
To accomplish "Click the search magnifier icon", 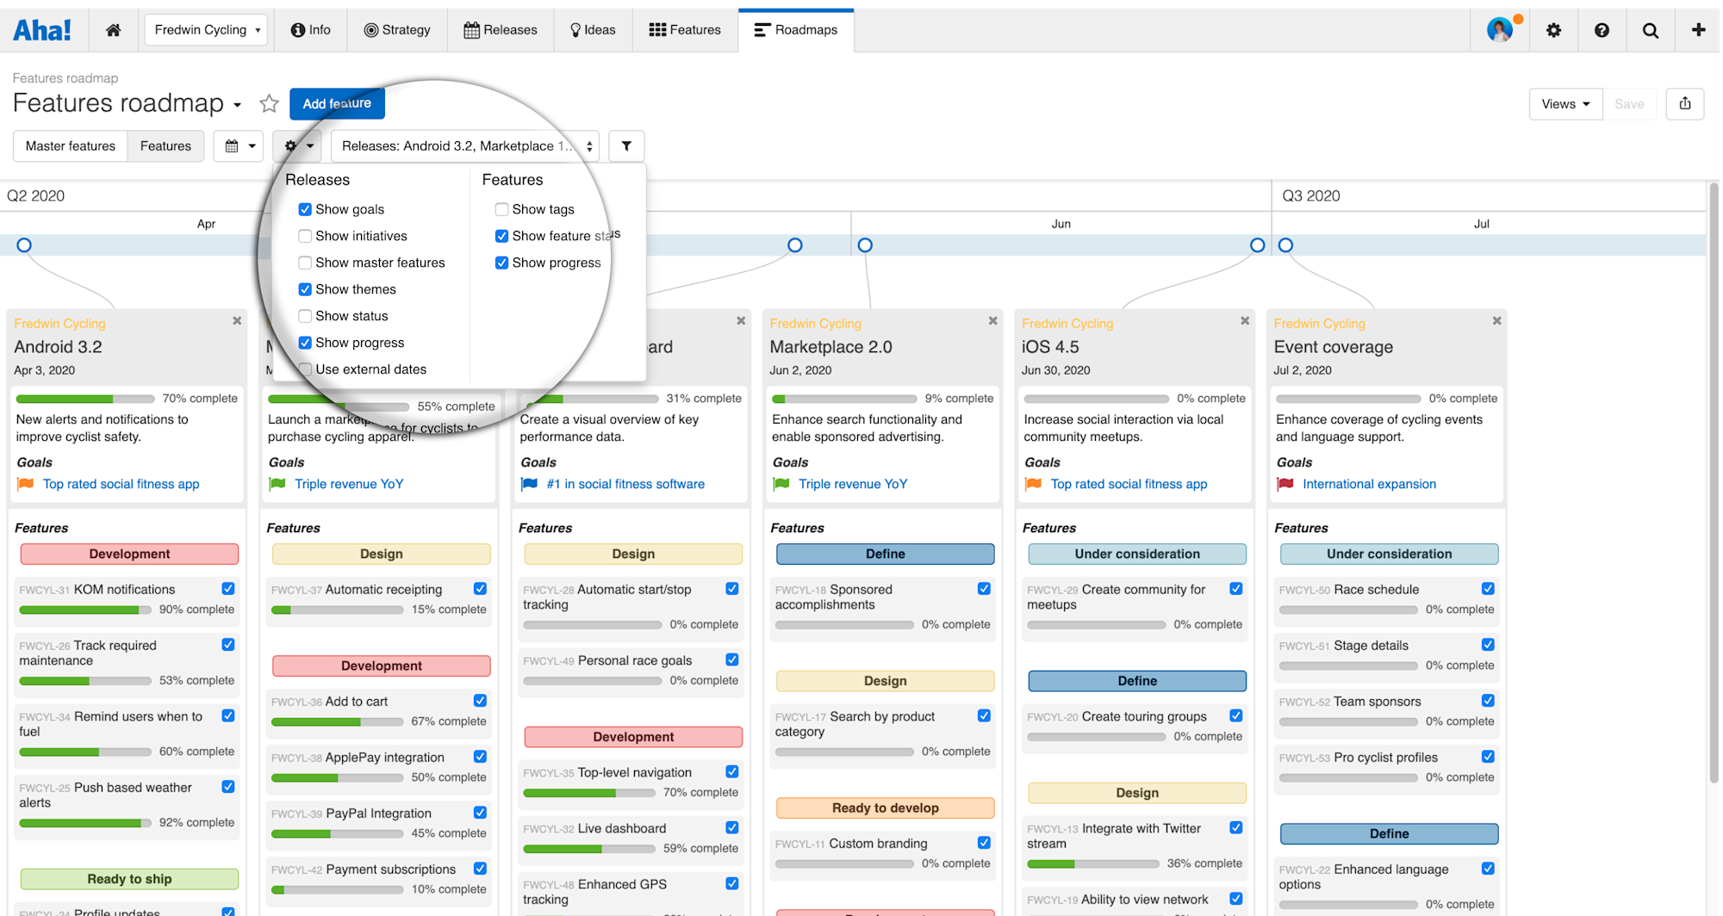I will coord(1650,30).
